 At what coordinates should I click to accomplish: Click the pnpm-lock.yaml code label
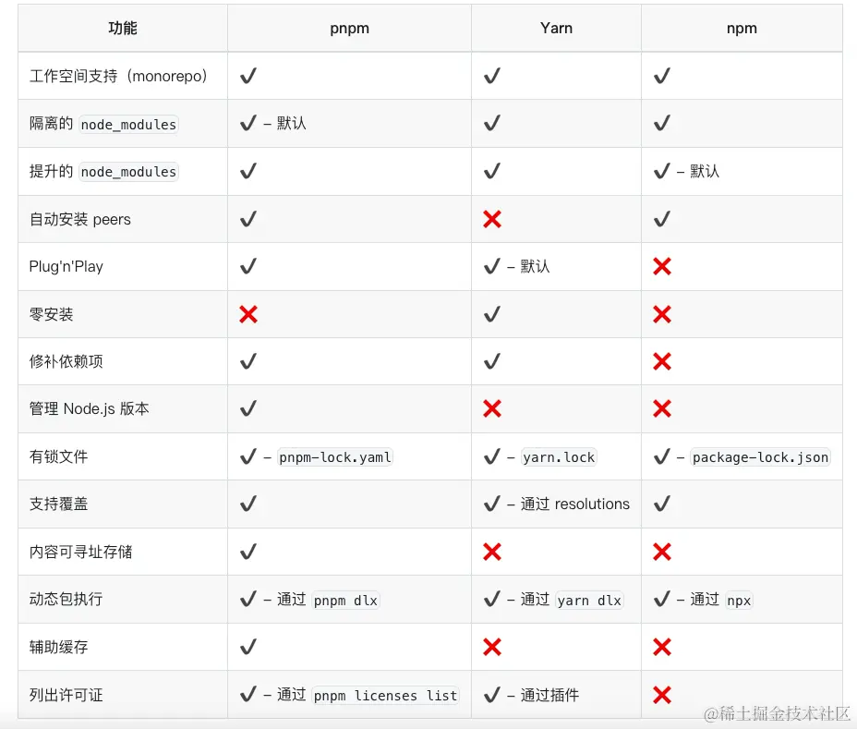tap(335, 456)
